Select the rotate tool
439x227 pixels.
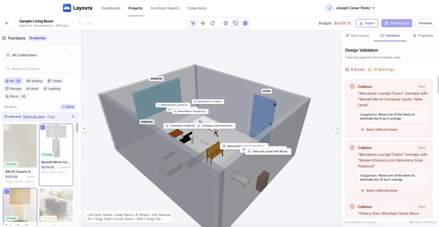pos(213,23)
